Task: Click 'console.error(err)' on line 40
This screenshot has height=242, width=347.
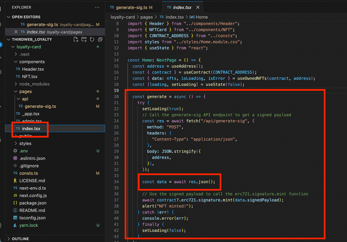Action: click(164, 218)
